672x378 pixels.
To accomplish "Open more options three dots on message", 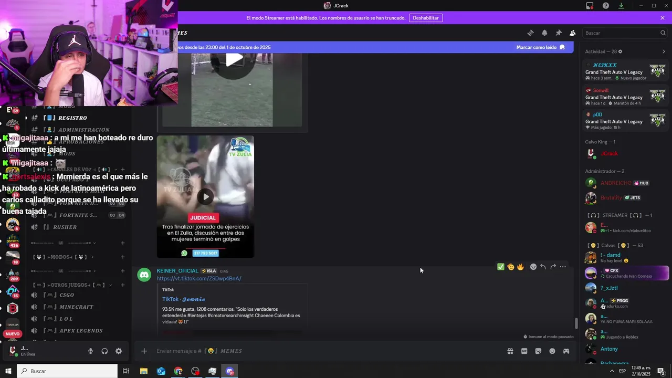I will click(x=563, y=267).
